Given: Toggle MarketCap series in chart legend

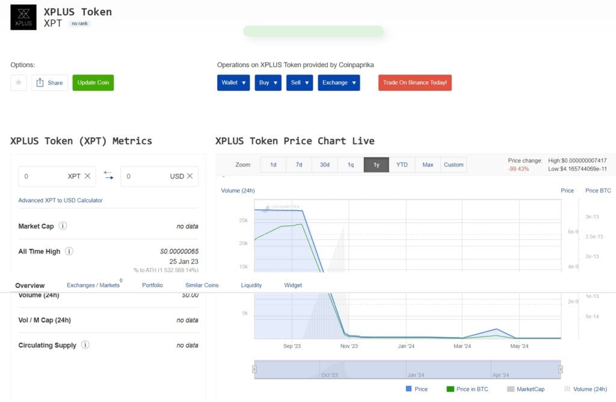Looking at the screenshot, I should point(526,389).
